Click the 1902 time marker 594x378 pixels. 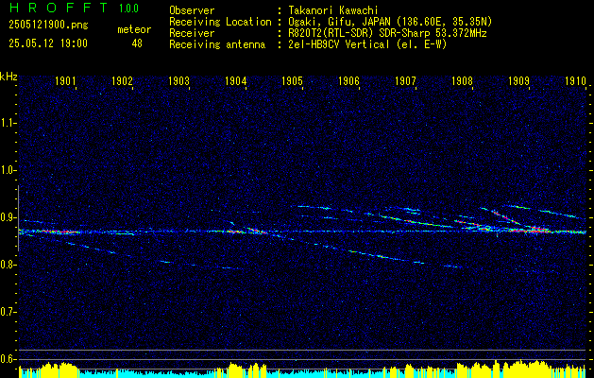[x=122, y=80]
